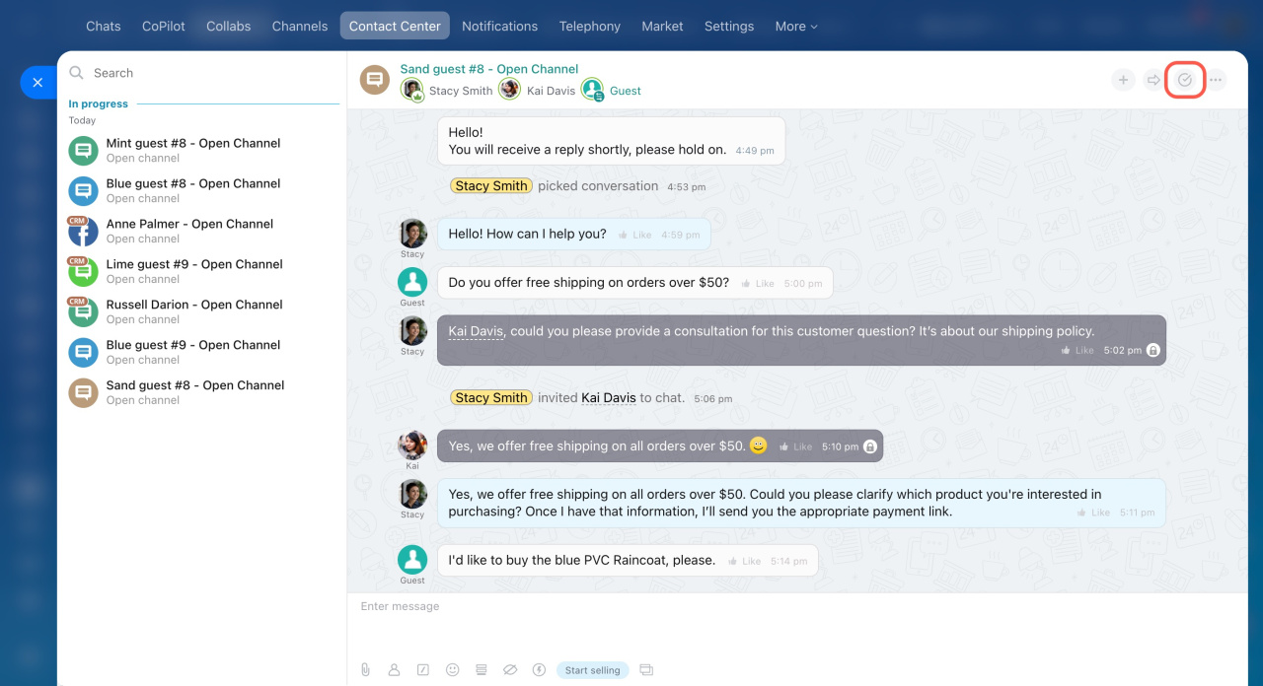The image size is (1263, 686).
Task: Open the CoPilot tab
Action: pos(162,27)
